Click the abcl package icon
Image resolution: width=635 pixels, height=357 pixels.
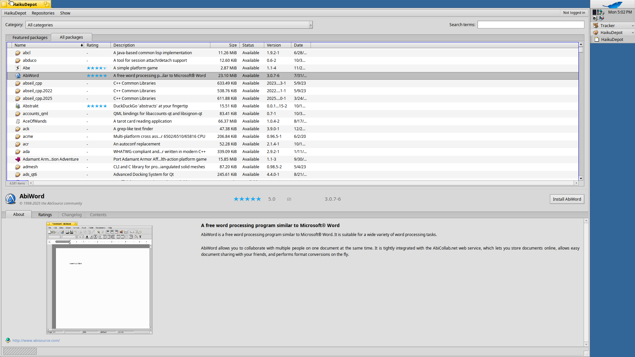18,53
